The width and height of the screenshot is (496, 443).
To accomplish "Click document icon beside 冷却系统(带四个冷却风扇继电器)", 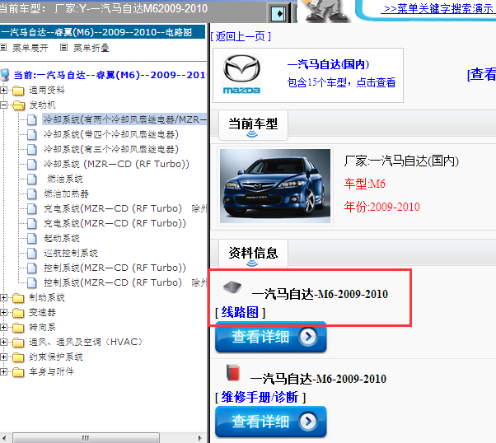I will [x=32, y=135].
